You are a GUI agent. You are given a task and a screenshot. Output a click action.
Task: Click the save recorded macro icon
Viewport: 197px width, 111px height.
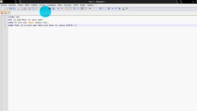pyautogui.click(x=104, y=9)
